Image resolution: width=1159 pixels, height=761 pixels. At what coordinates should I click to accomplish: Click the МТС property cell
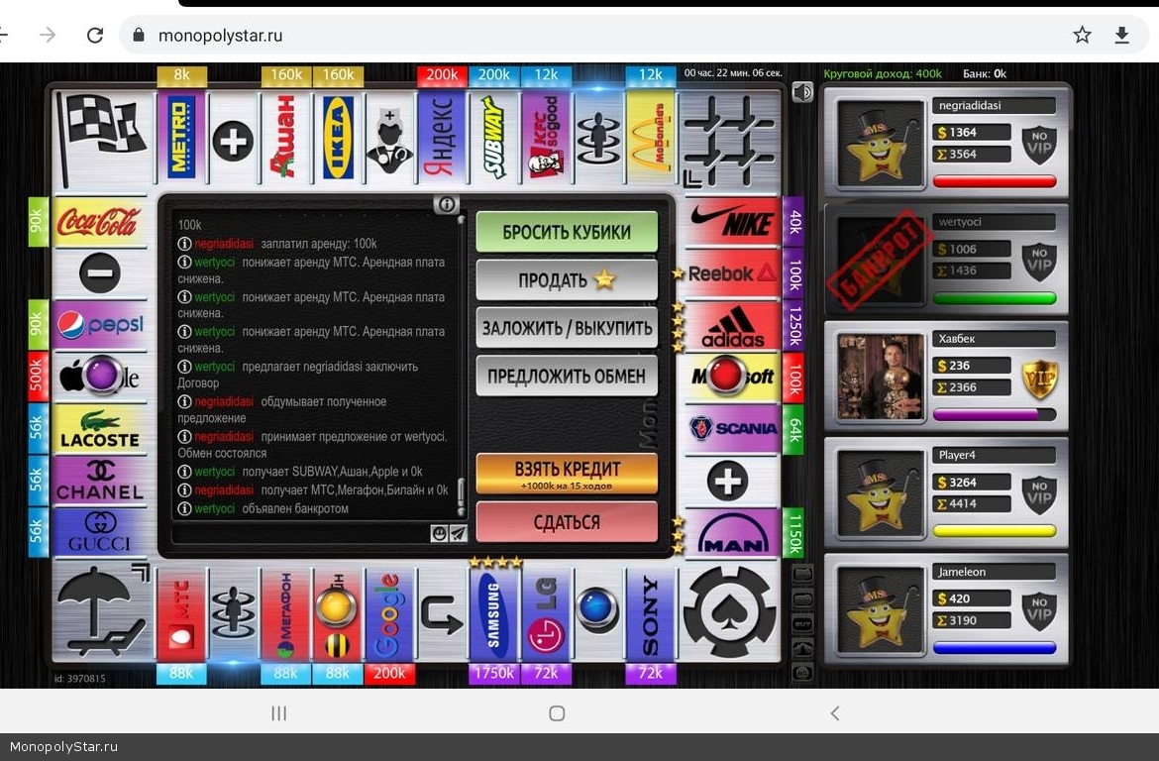click(x=181, y=613)
